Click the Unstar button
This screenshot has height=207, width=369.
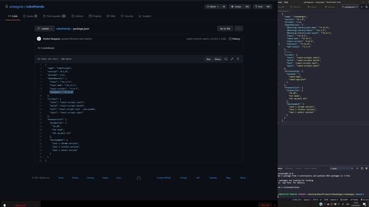[x=236, y=6]
